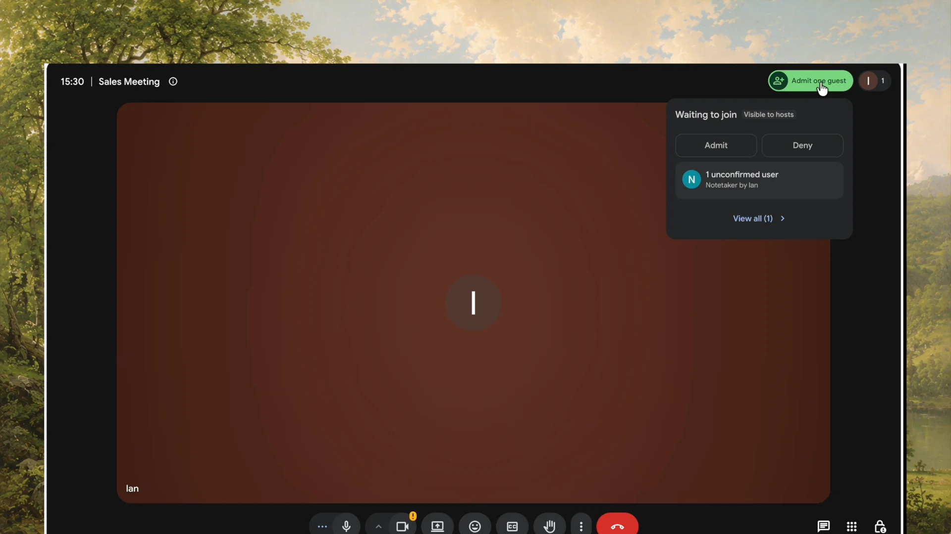Click Ian's avatar in video tile
This screenshot has height=534, width=951.
click(x=473, y=303)
